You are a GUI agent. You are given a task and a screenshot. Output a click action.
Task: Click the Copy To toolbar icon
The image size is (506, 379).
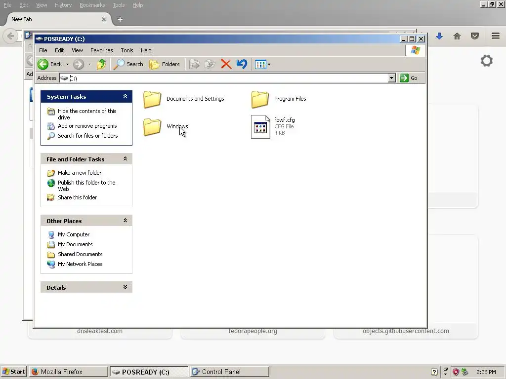pyautogui.click(x=210, y=64)
